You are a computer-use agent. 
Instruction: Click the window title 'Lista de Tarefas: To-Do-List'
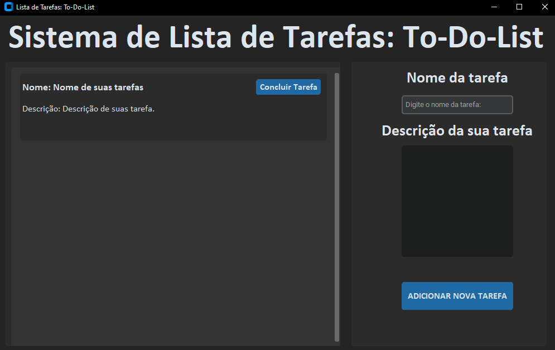coord(55,7)
